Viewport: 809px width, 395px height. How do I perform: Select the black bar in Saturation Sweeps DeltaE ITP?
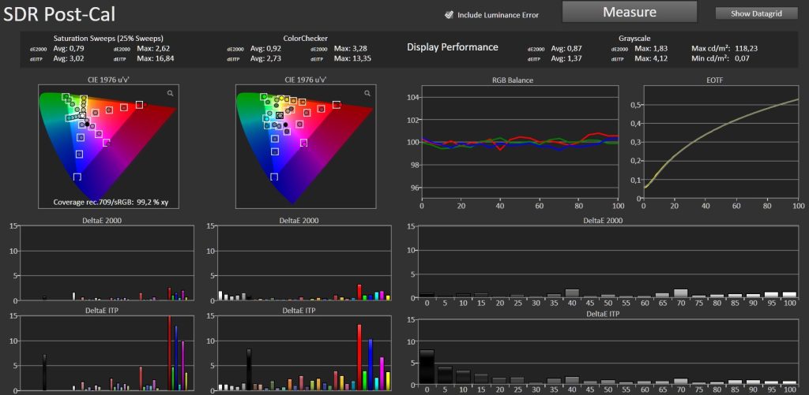click(x=44, y=372)
